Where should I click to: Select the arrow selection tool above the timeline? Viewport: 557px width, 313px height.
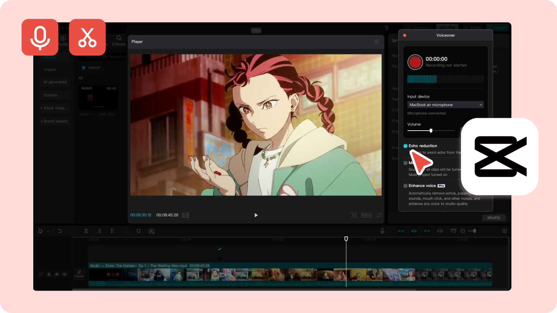coord(41,231)
